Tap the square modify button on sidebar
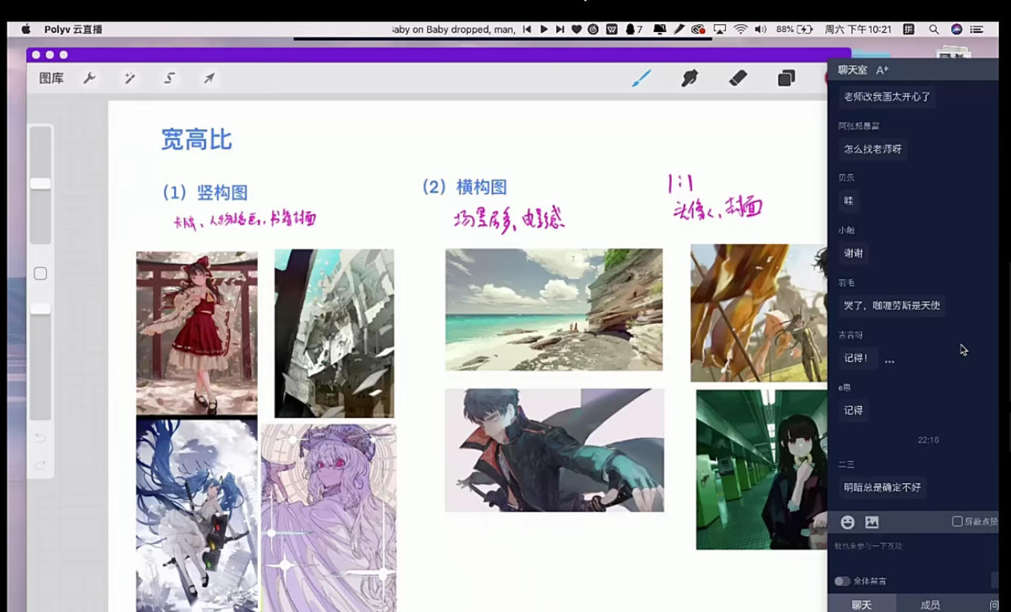Image resolution: width=1011 pixels, height=612 pixels. [x=40, y=273]
